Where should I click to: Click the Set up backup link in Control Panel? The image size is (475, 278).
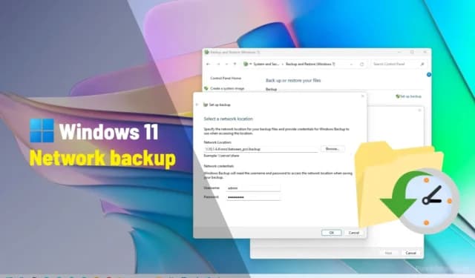tap(409, 96)
